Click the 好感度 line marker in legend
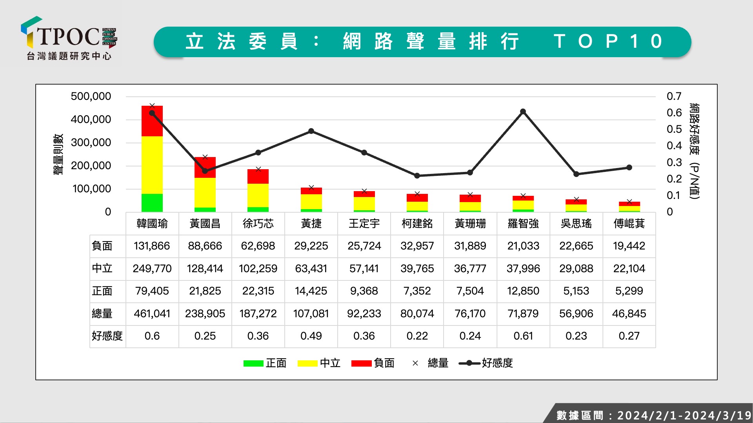753x423 pixels. tap(469, 363)
